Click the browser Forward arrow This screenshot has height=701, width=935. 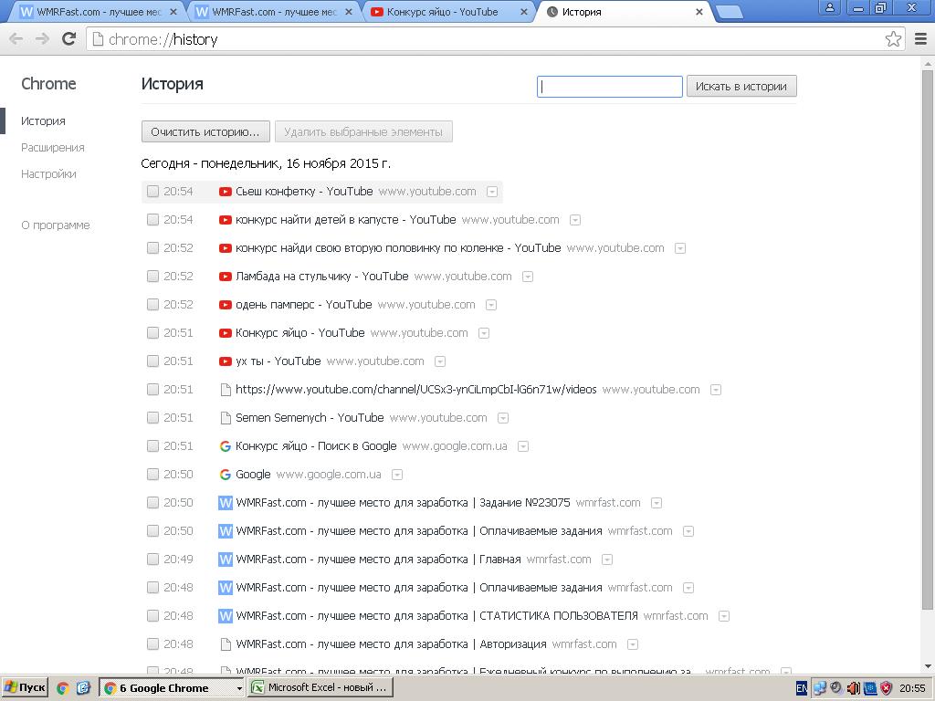(42, 39)
